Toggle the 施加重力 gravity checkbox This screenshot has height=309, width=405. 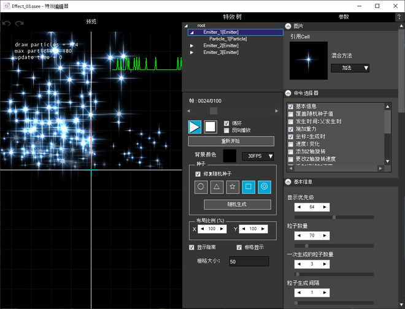click(291, 129)
